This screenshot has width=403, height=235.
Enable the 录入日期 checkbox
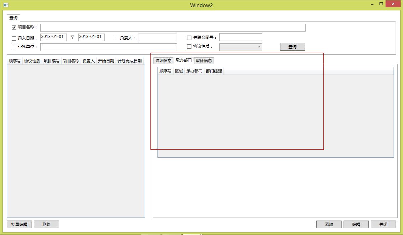[14, 38]
